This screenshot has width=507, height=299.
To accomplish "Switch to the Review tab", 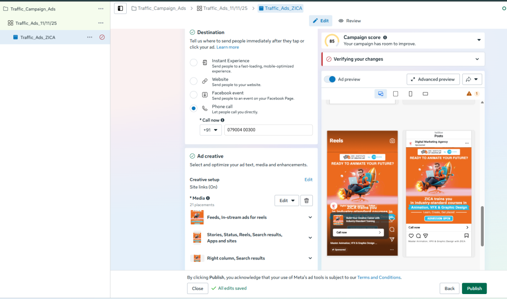I will coord(350,21).
